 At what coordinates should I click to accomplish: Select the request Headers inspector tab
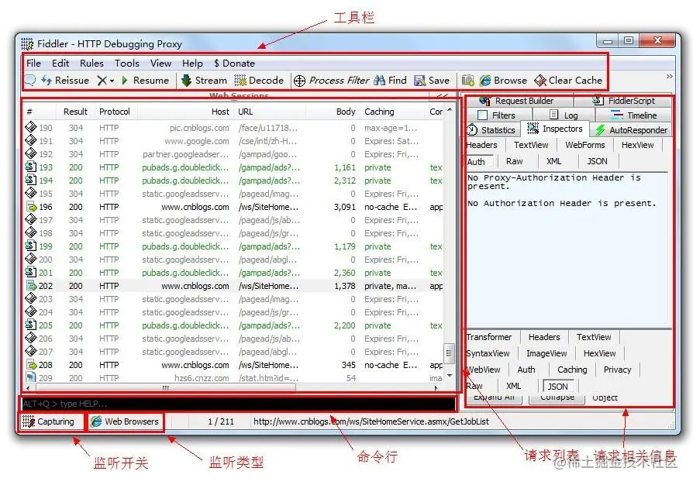(x=481, y=145)
